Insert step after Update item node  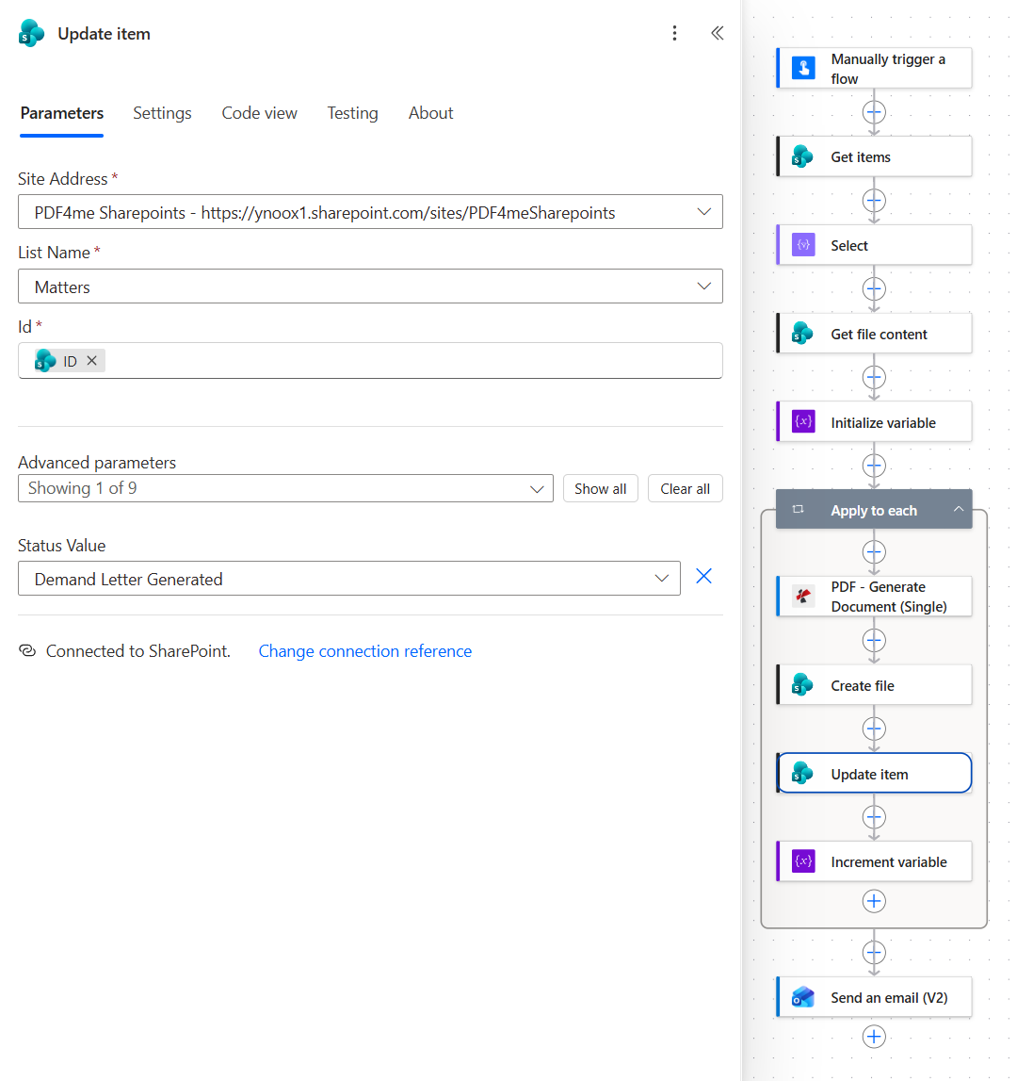pos(874,818)
